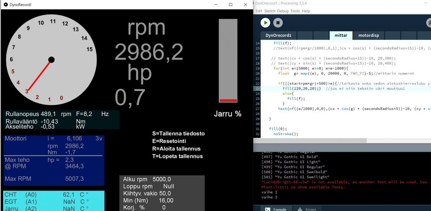Click the Run sketch play button
Screen dimensions: 431x211
[x=265, y=23]
